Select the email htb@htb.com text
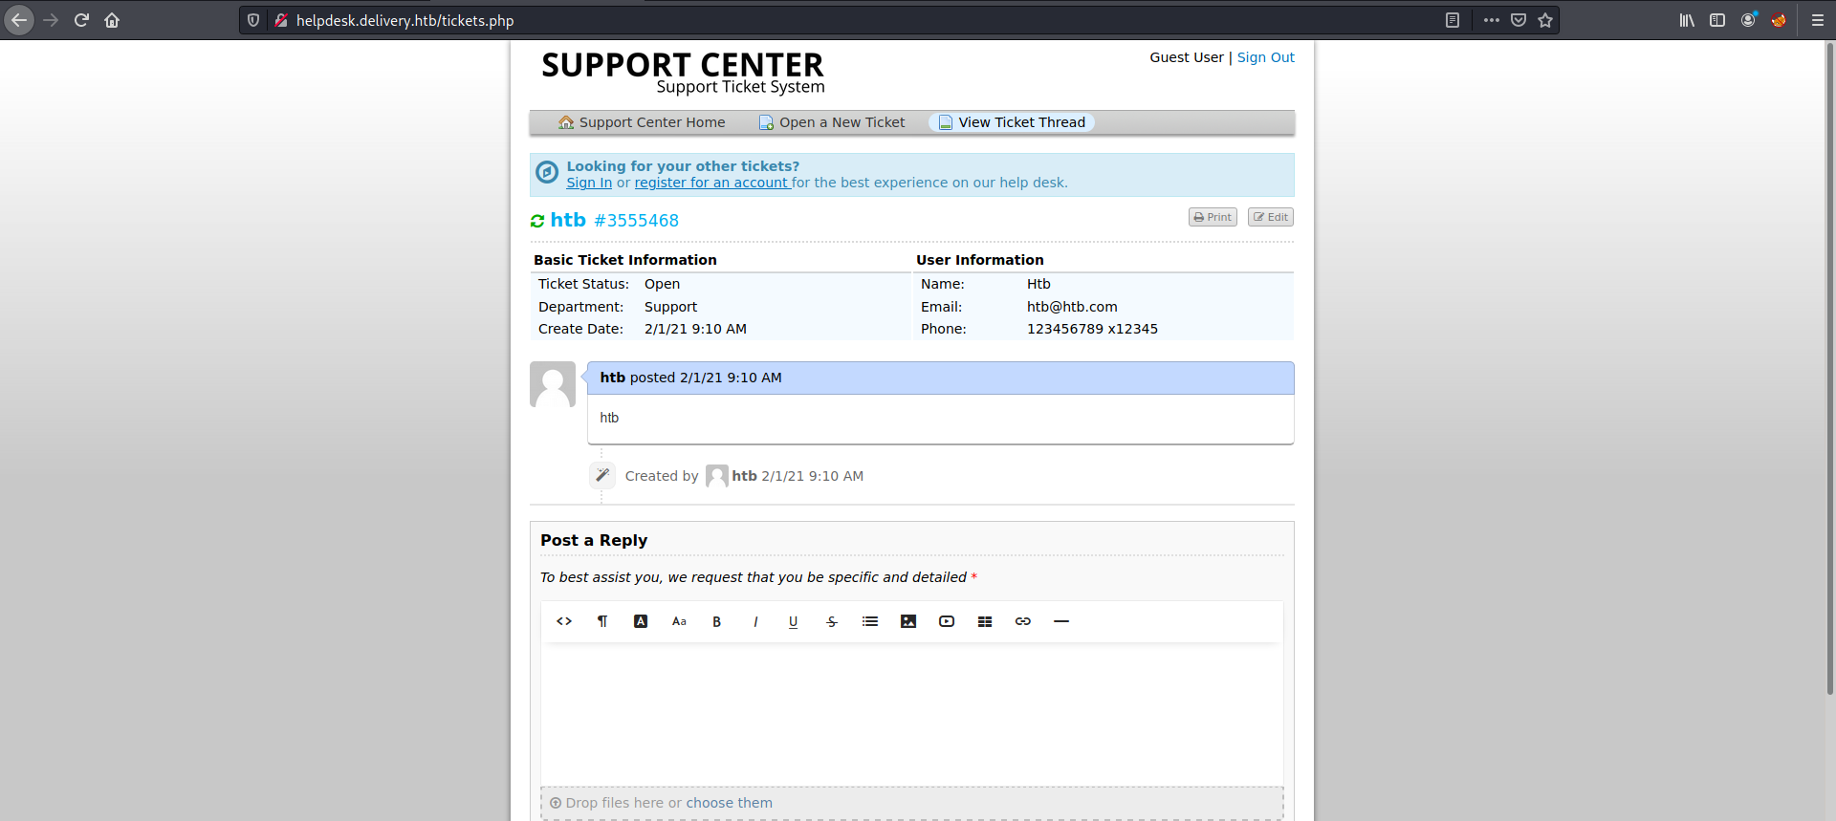Viewport: 1836px width, 821px height. click(1072, 307)
